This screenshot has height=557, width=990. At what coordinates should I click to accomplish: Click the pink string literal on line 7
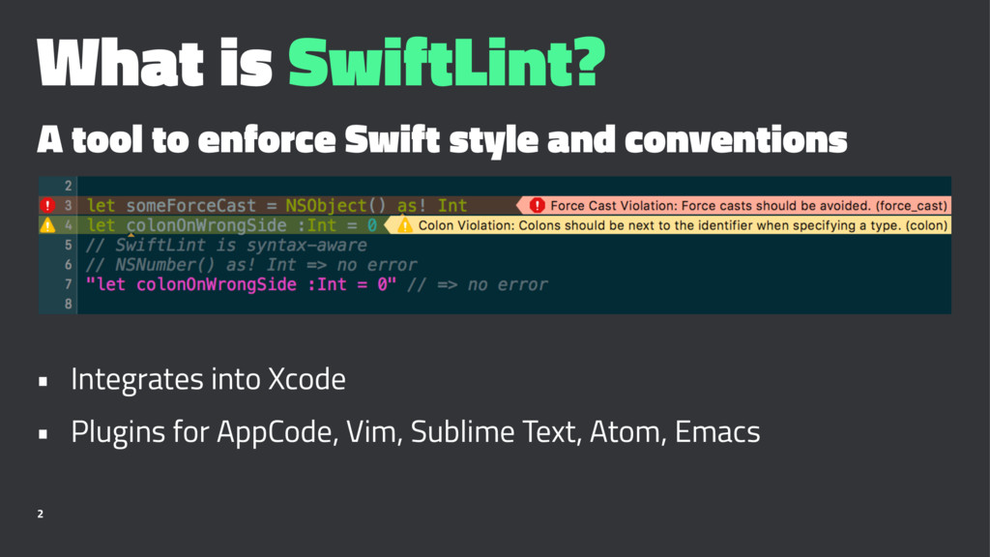[x=241, y=284]
